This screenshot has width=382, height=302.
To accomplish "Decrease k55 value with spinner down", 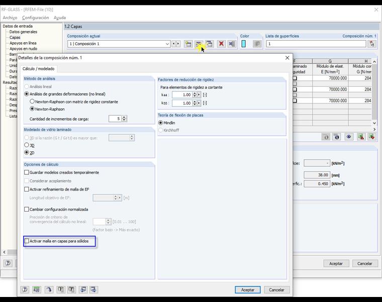I will [x=195, y=105].
